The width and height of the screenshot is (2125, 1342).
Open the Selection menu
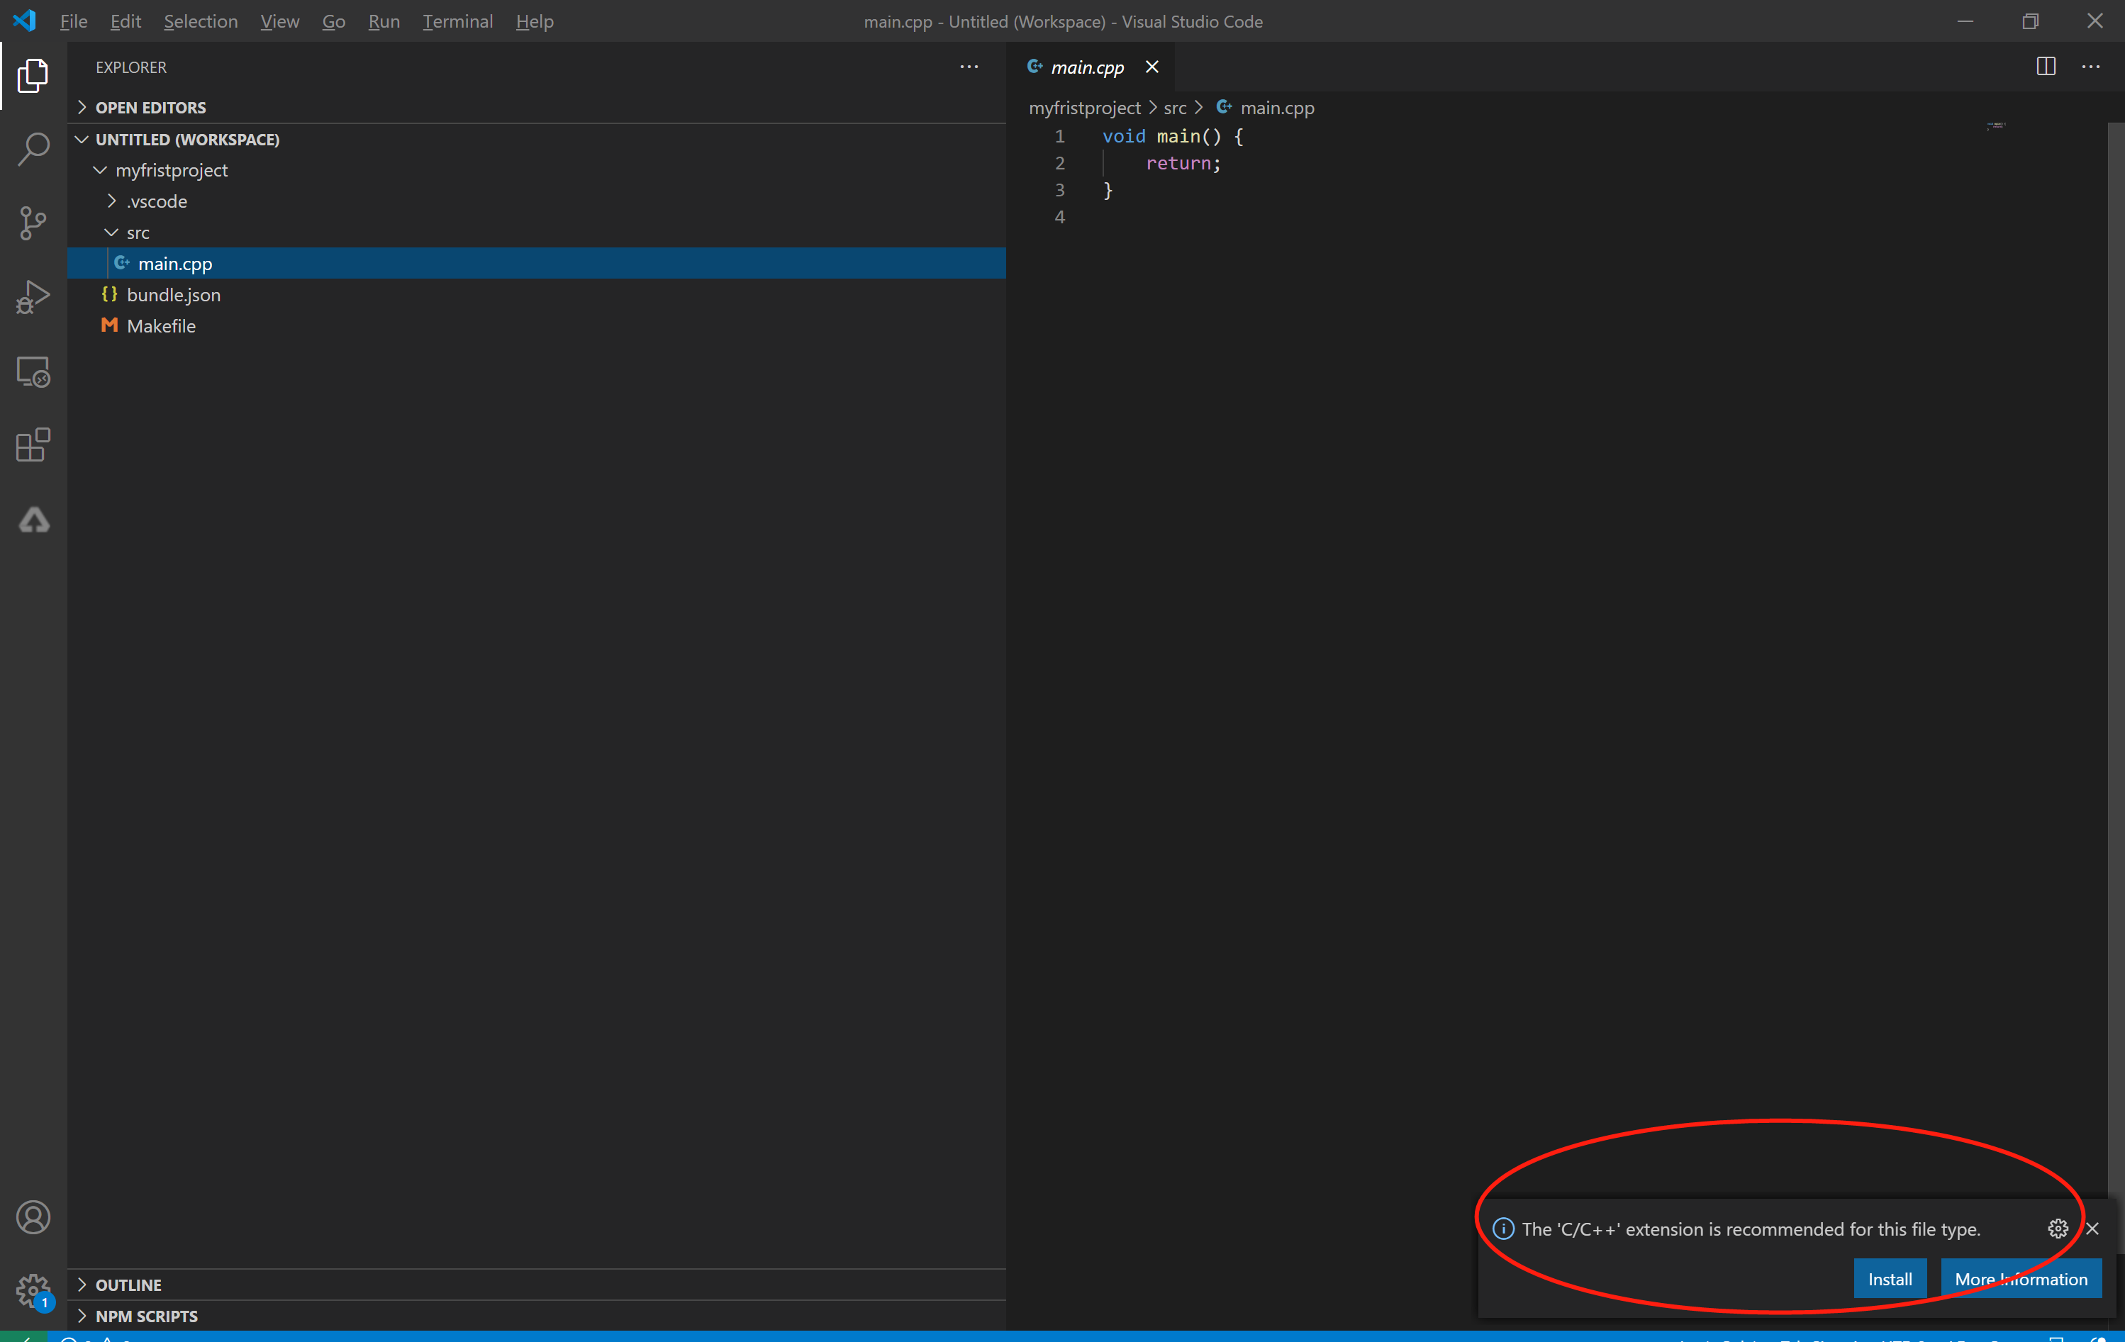tap(201, 21)
